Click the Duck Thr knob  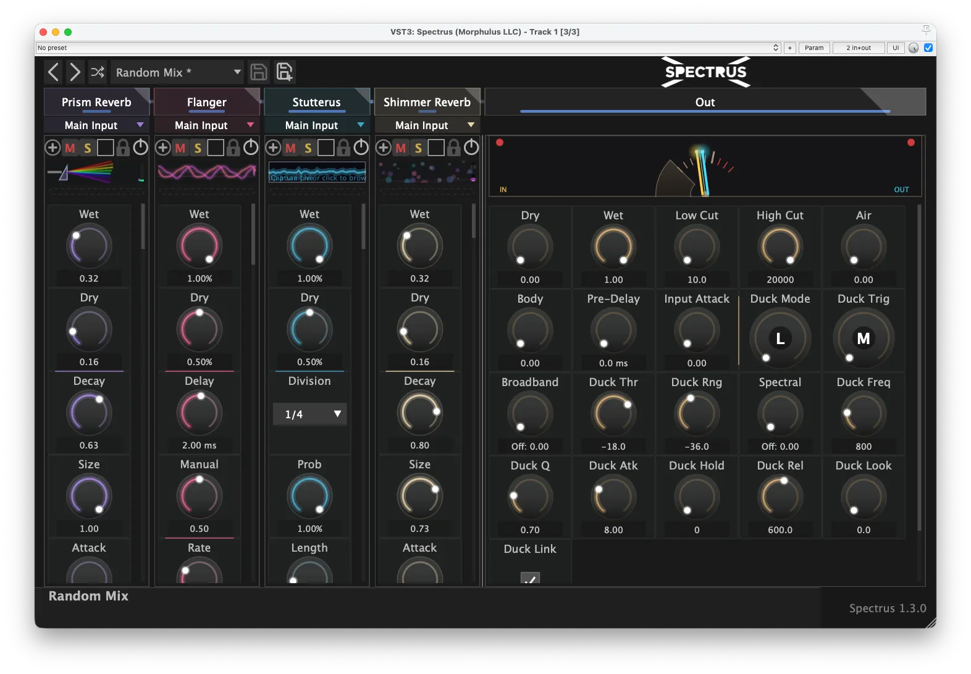click(613, 414)
